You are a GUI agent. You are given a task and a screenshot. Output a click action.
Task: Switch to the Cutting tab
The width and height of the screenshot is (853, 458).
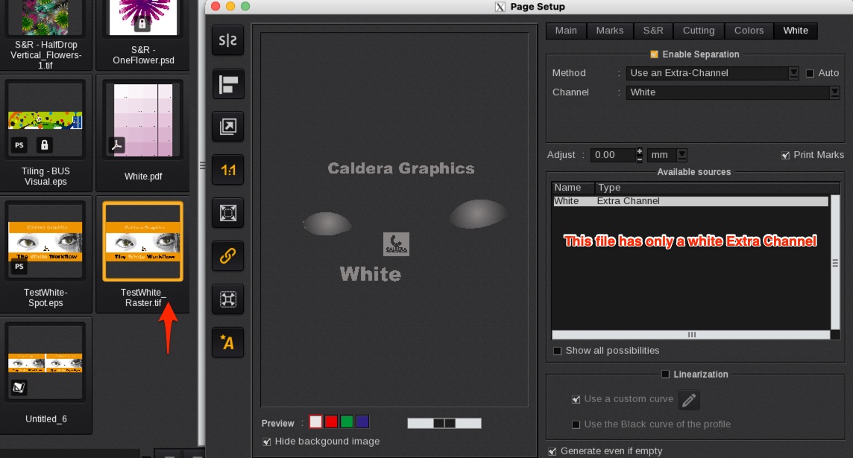pyautogui.click(x=699, y=31)
